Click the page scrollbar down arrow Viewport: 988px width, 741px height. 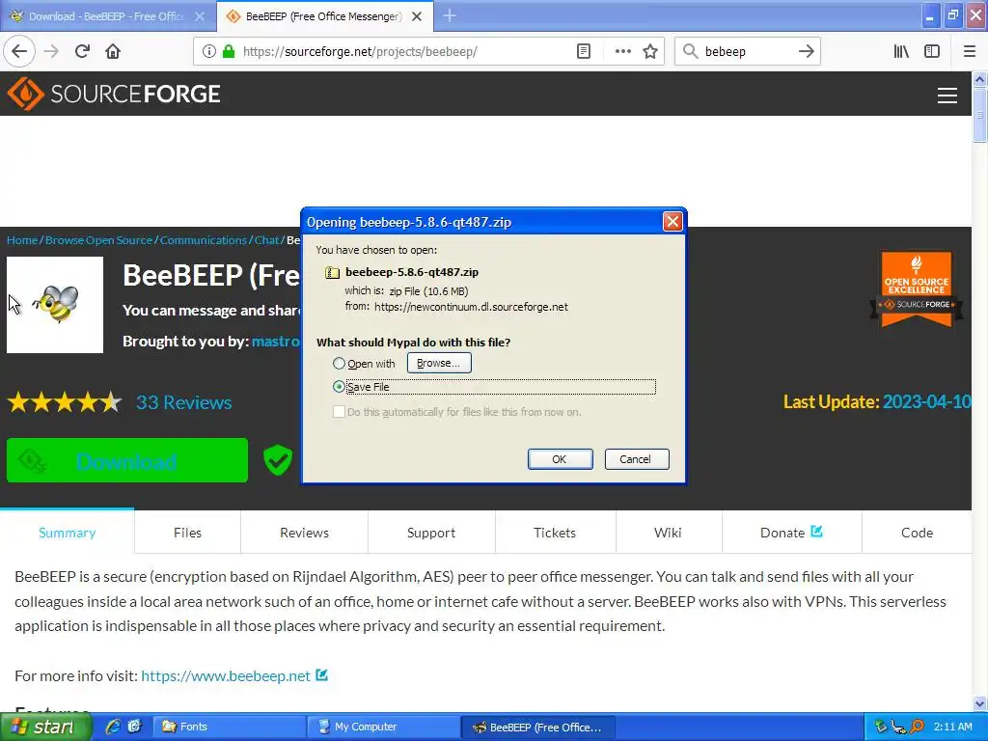[x=980, y=703]
